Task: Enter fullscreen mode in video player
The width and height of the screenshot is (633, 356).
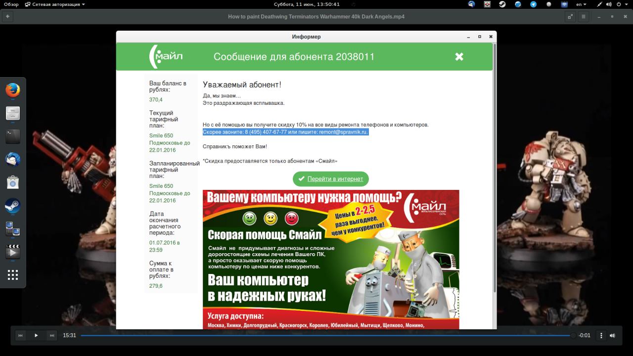Action: coord(570,16)
